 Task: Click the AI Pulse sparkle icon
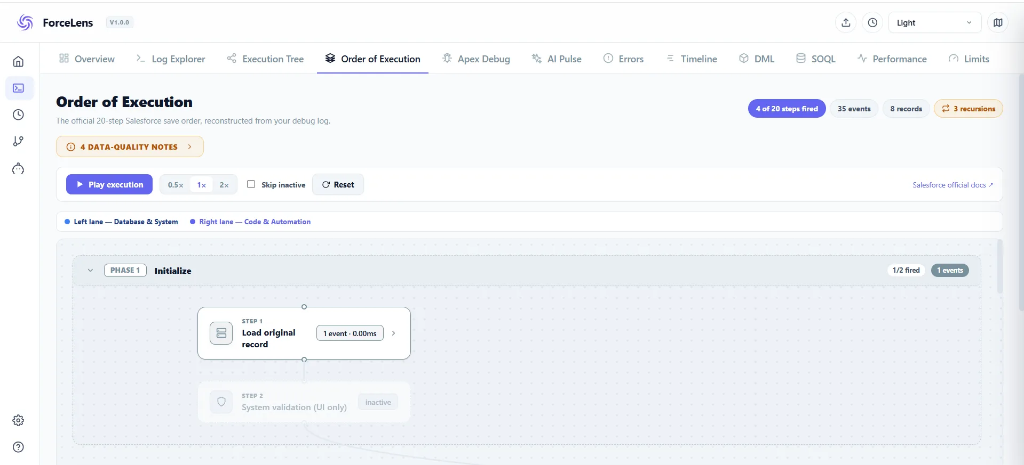[537, 58]
